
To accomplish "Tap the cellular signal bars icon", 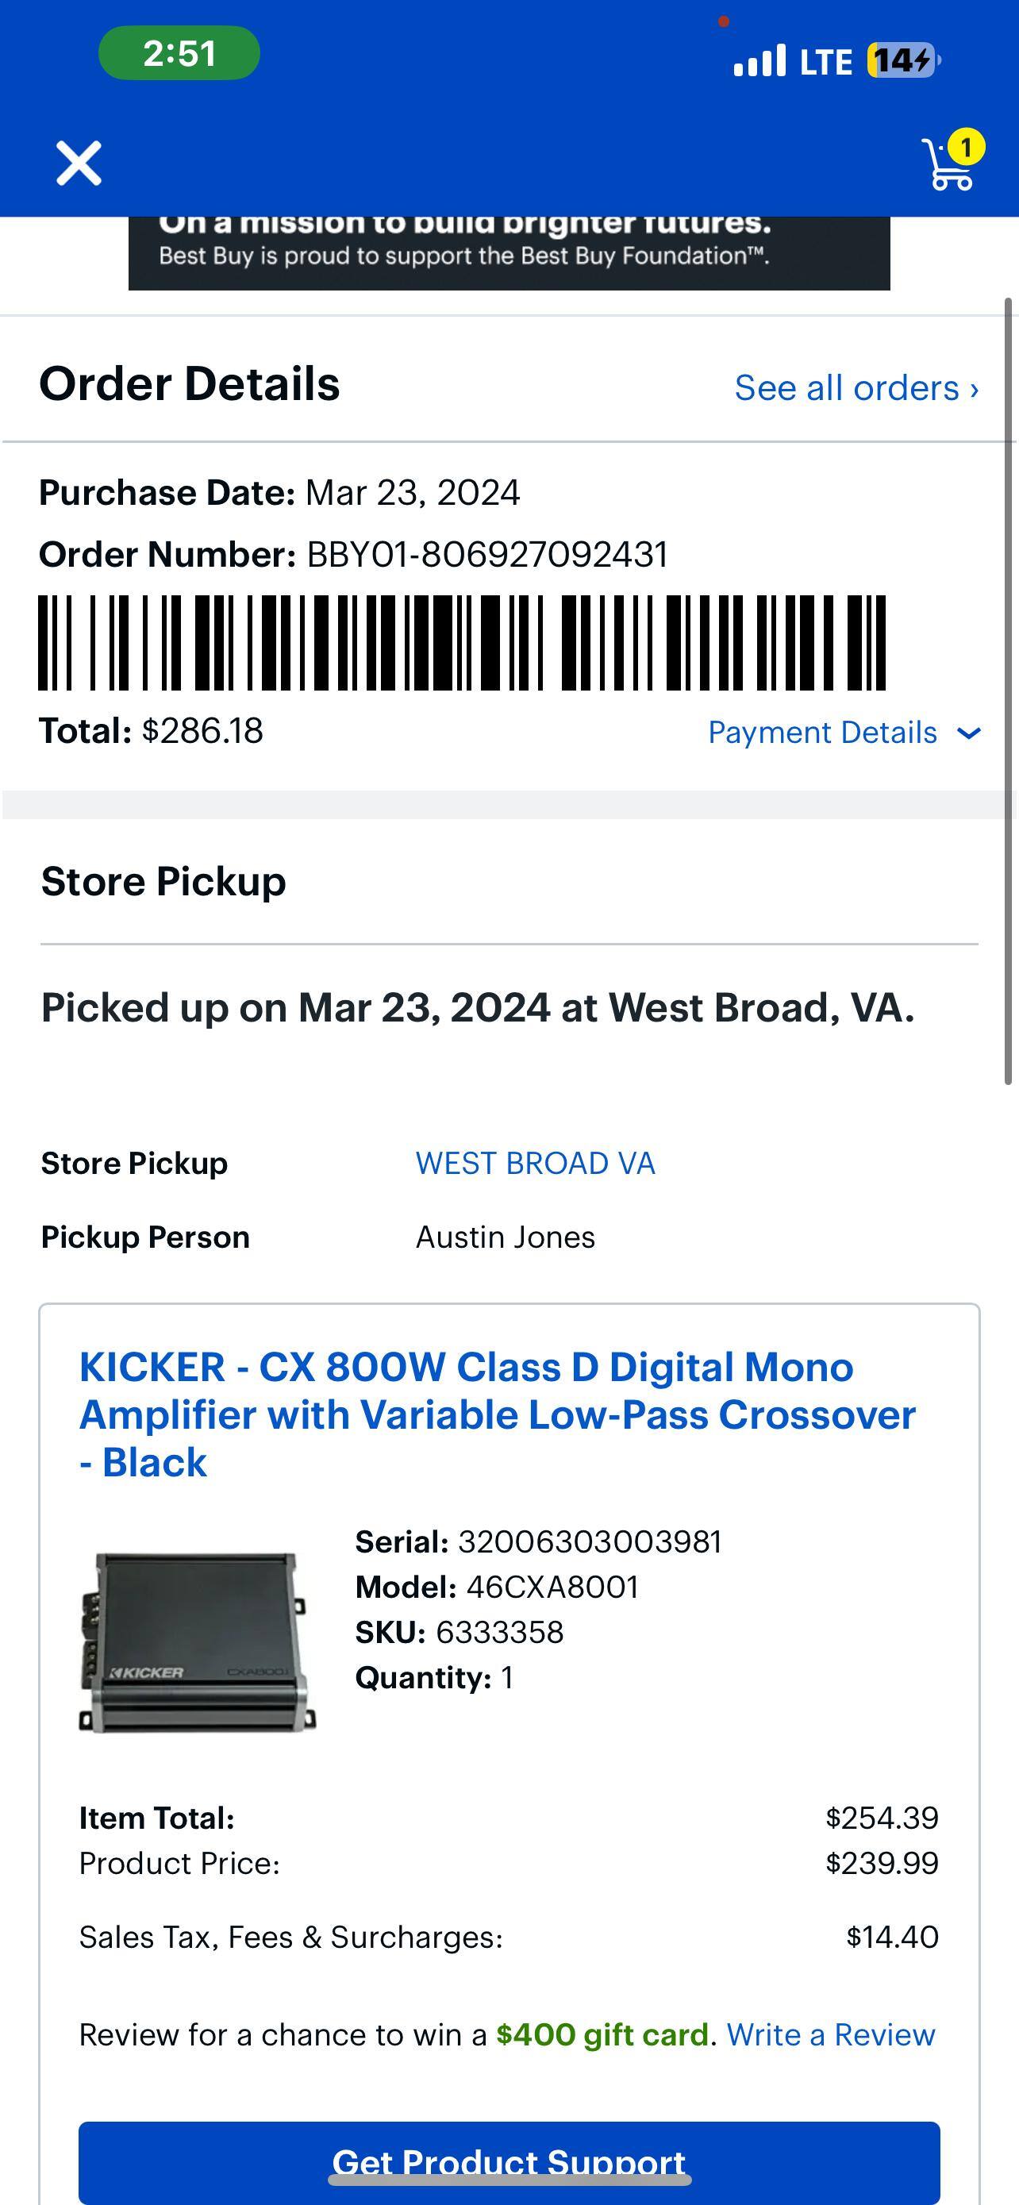I will (x=759, y=61).
